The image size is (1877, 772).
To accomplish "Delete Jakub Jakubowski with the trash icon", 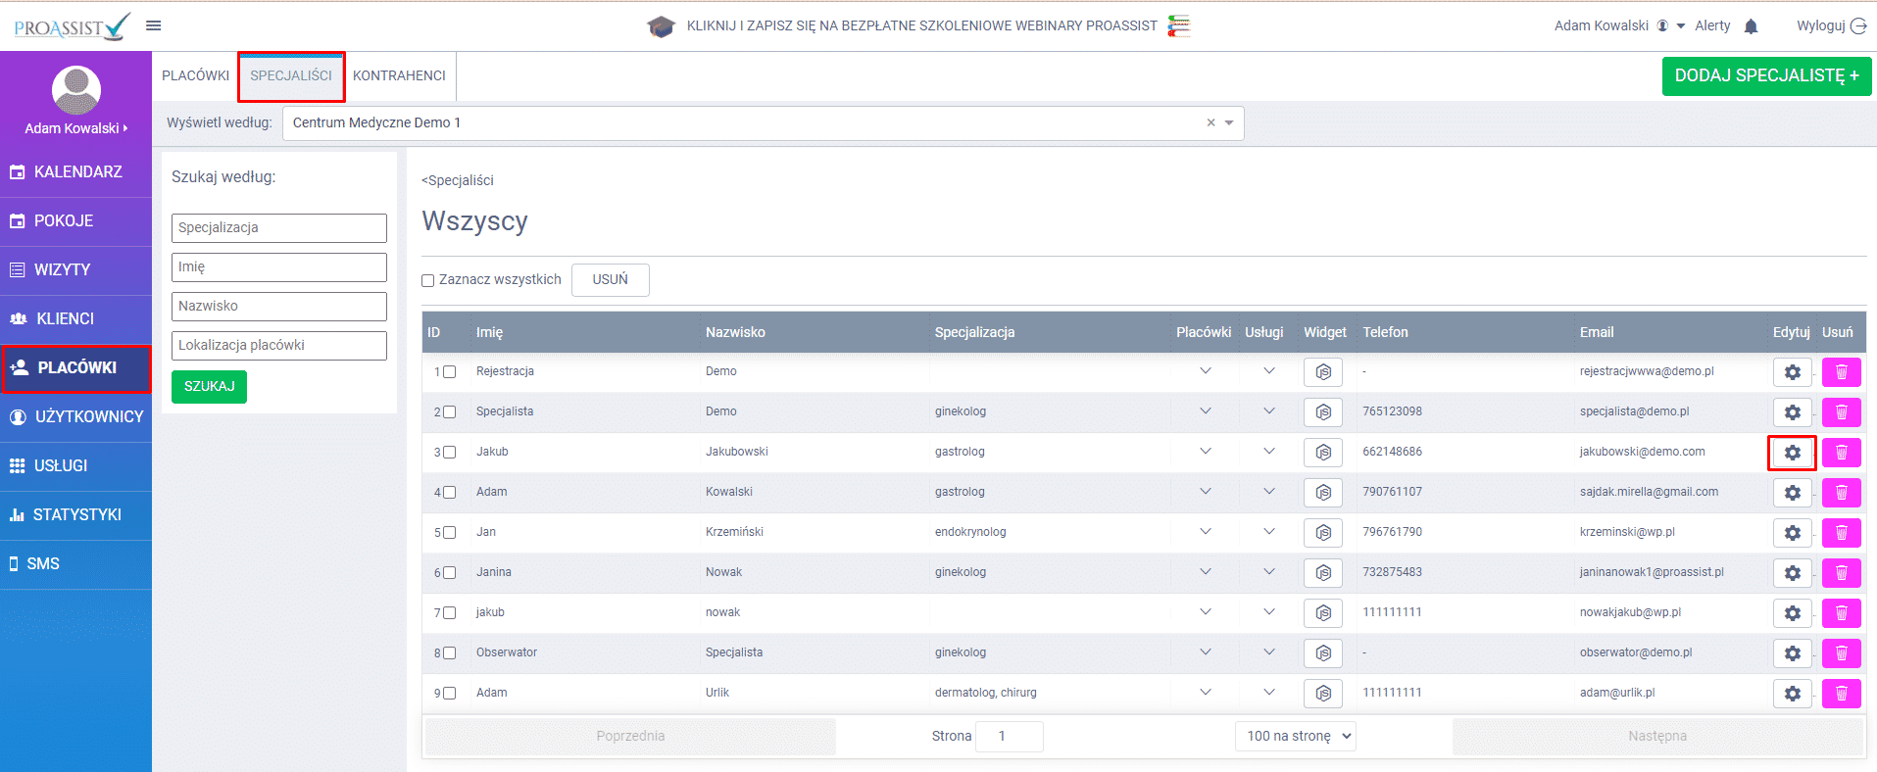I will [1842, 453].
